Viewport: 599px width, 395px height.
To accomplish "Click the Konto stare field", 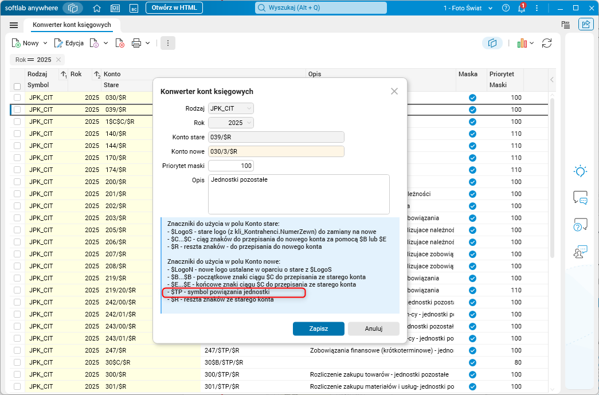I will click(276, 137).
